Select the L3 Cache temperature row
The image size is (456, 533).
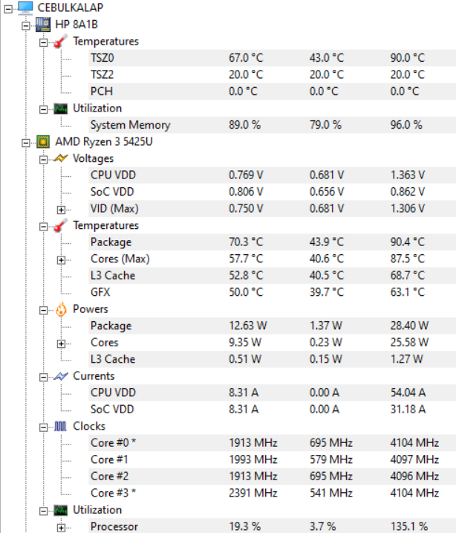(273, 276)
